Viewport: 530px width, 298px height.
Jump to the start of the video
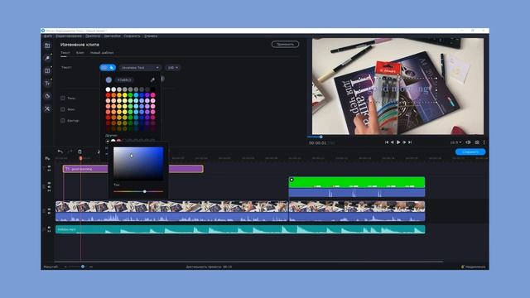click(387, 142)
